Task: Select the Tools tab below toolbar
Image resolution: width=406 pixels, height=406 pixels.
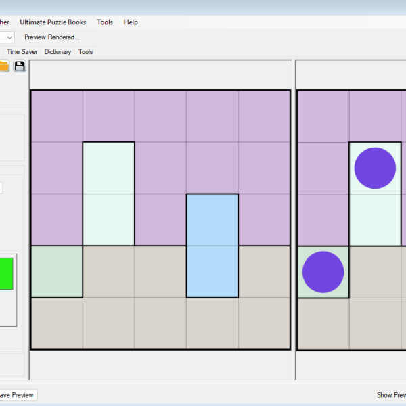Action: (x=85, y=51)
